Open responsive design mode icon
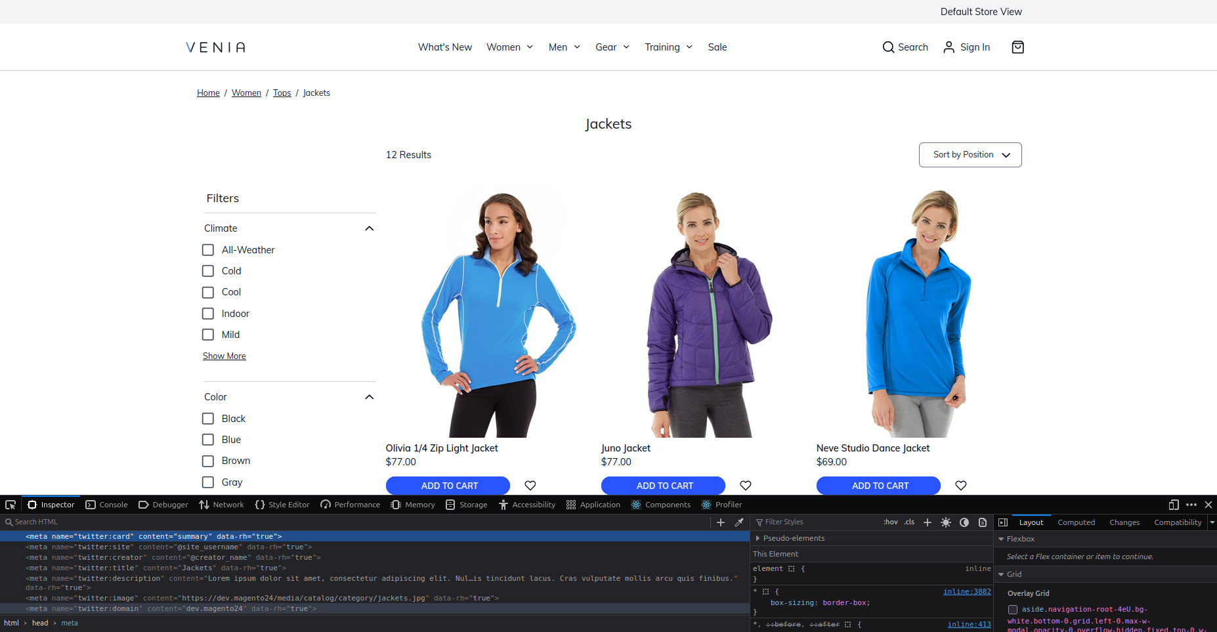The image size is (1217, 632). coord(1174,505)
